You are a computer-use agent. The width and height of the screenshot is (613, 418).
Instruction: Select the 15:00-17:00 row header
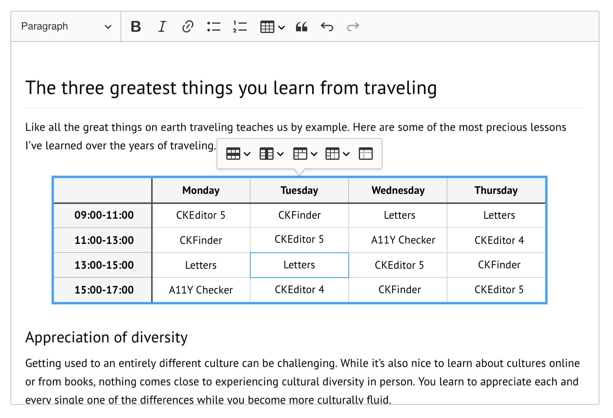(x=103, y=290)
